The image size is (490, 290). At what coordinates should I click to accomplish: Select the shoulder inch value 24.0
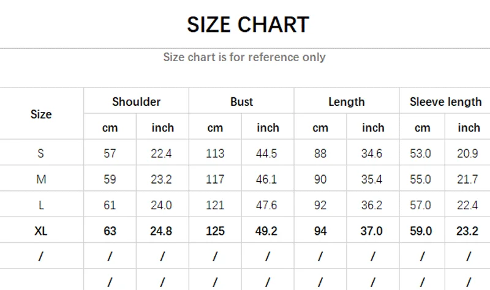162,206
